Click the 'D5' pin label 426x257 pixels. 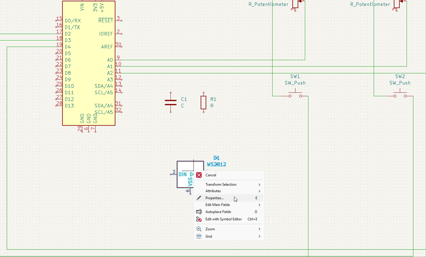pyautogui.click(x=68, y=53)
